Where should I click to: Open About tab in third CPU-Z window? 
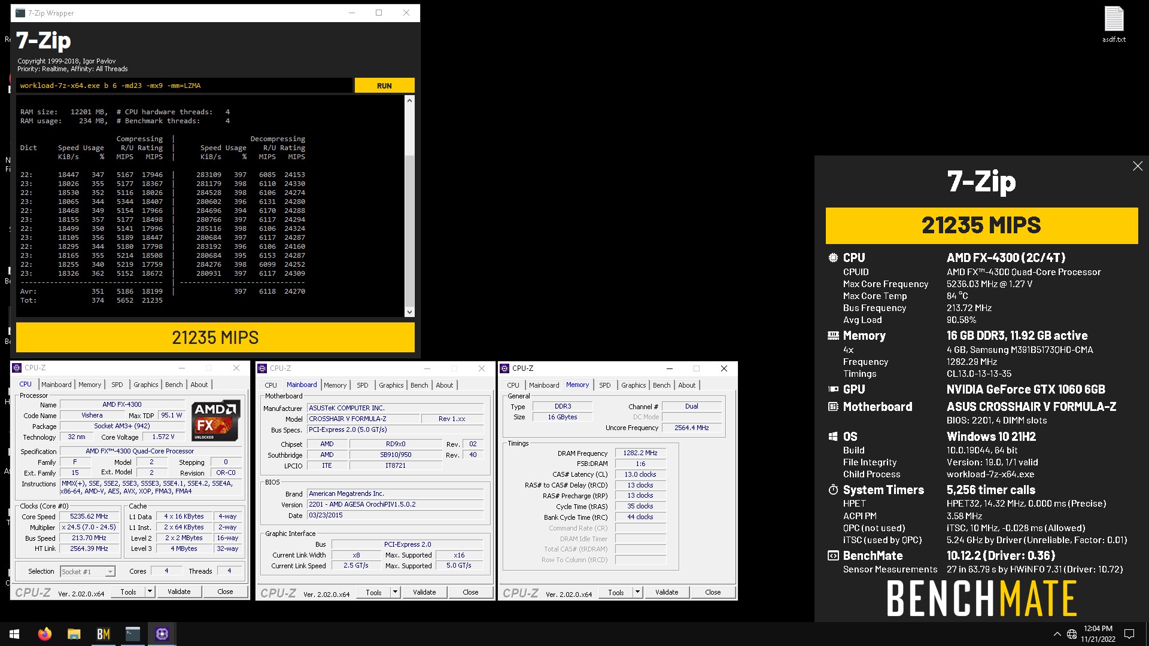pyautogui.click(x=687, y=385)
